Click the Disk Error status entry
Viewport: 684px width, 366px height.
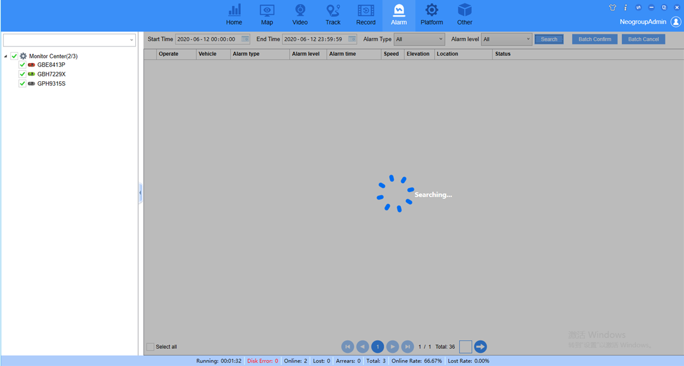[263, 361]
